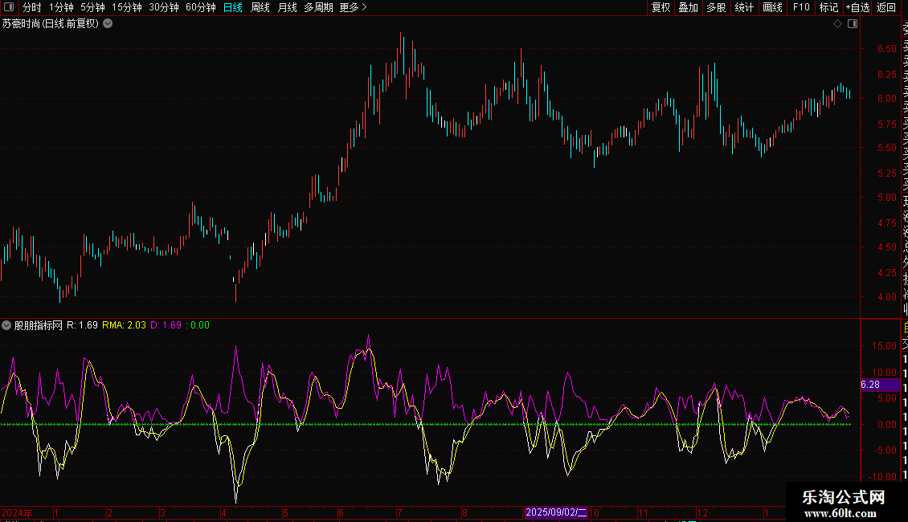Open the 画线 drawing tools
This screenshot has height=522, width=908.
(772, 7)
